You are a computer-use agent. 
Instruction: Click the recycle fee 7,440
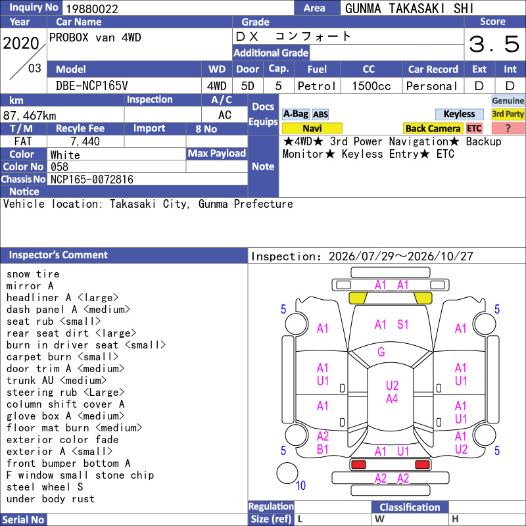tap(85, 141)
